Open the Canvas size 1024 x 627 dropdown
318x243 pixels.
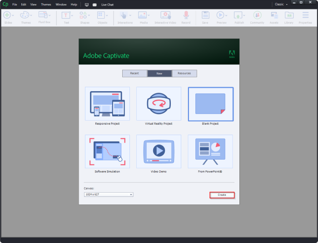pyautogui.click(x=109, y=194)
